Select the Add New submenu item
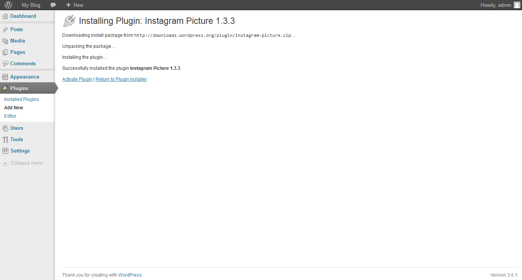Viewport: 522px width, 280px height. (x=14, y=108)
